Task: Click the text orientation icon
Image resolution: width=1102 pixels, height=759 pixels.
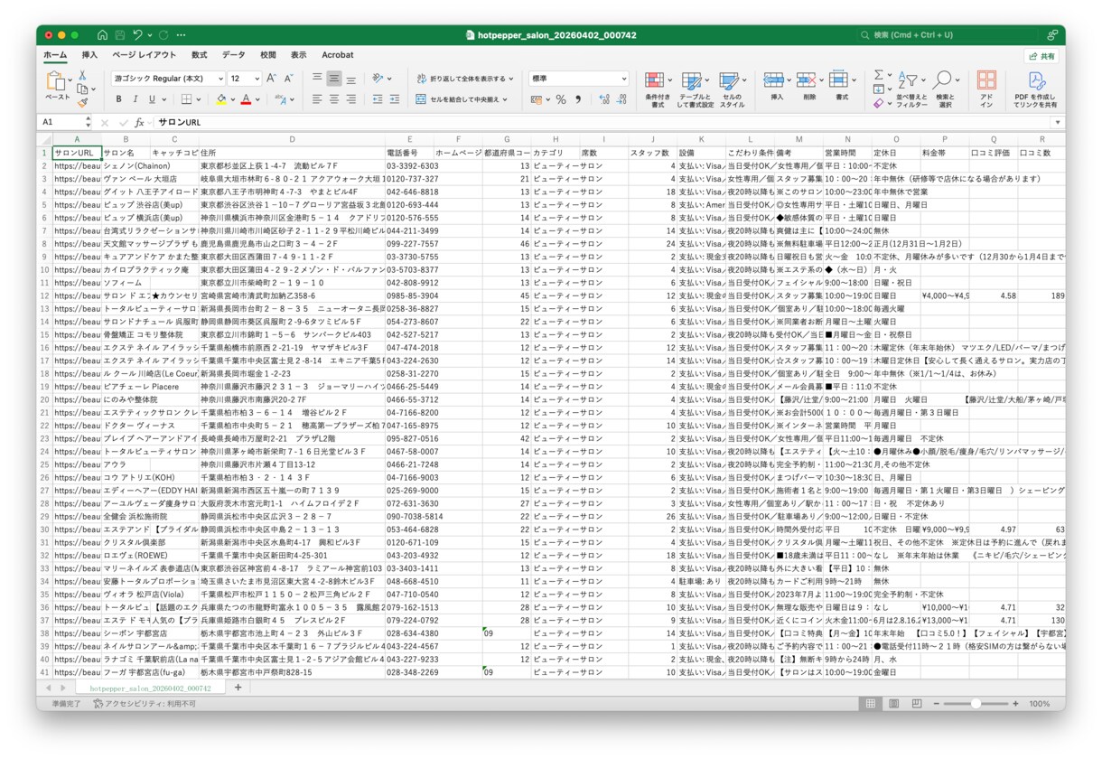Action: click(x=378, y=79)
